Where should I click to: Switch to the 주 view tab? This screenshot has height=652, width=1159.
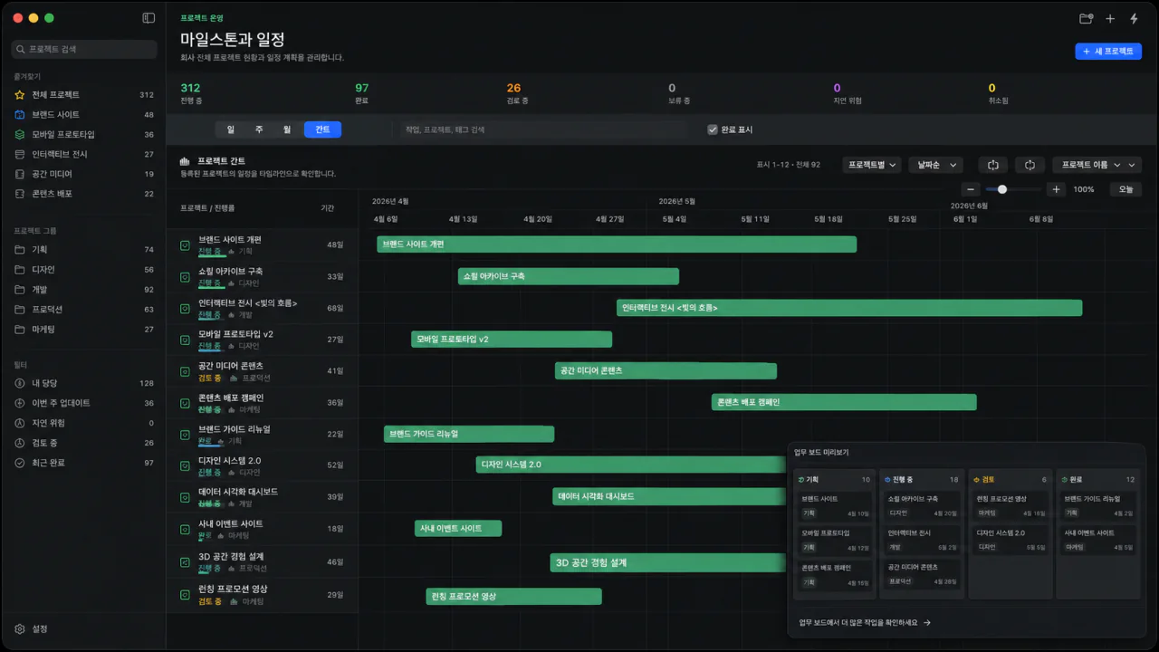point(259,129)
